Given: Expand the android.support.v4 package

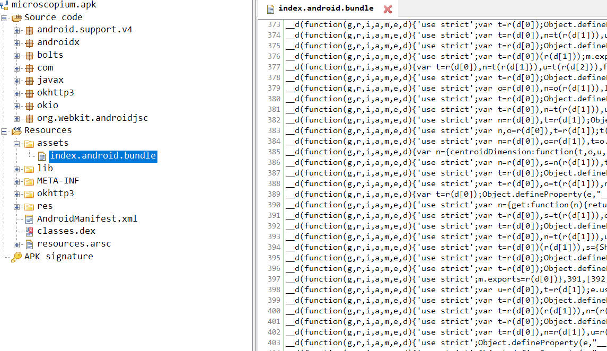Looking at the screenshot, I should tap(16, 30).
